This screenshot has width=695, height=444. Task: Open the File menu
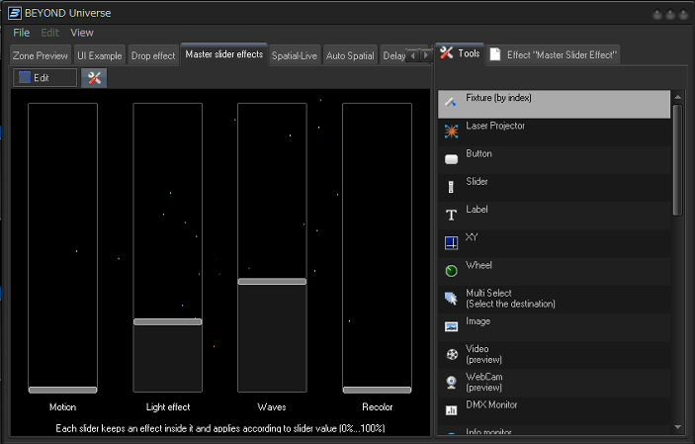pyautogui.click(x=22, y=33)
